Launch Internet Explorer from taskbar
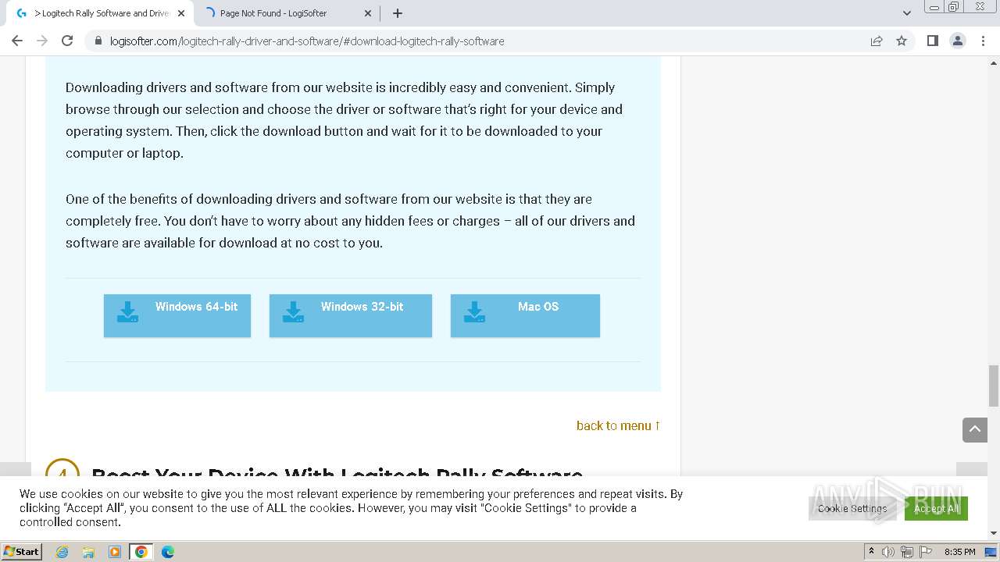This screenshot has height=562, width=1000. 62,552
